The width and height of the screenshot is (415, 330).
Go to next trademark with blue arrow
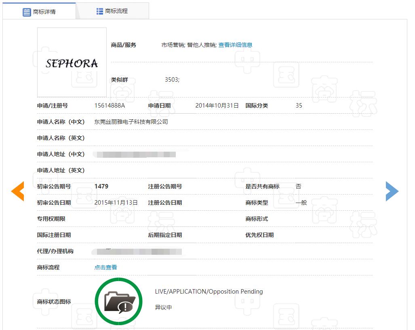coord(392,191)
